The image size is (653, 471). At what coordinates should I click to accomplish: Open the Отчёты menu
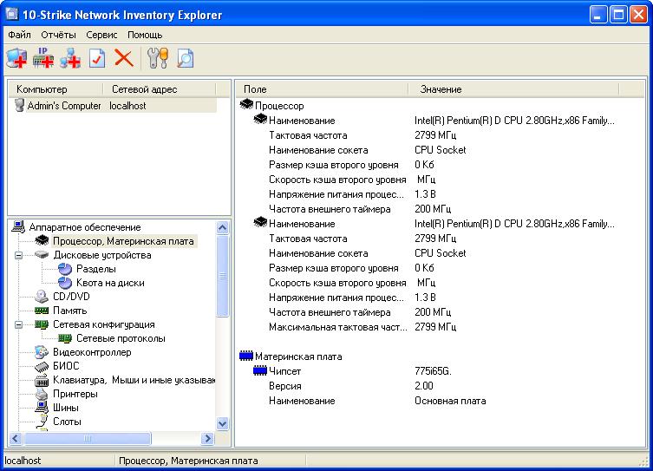pos(58,35)
